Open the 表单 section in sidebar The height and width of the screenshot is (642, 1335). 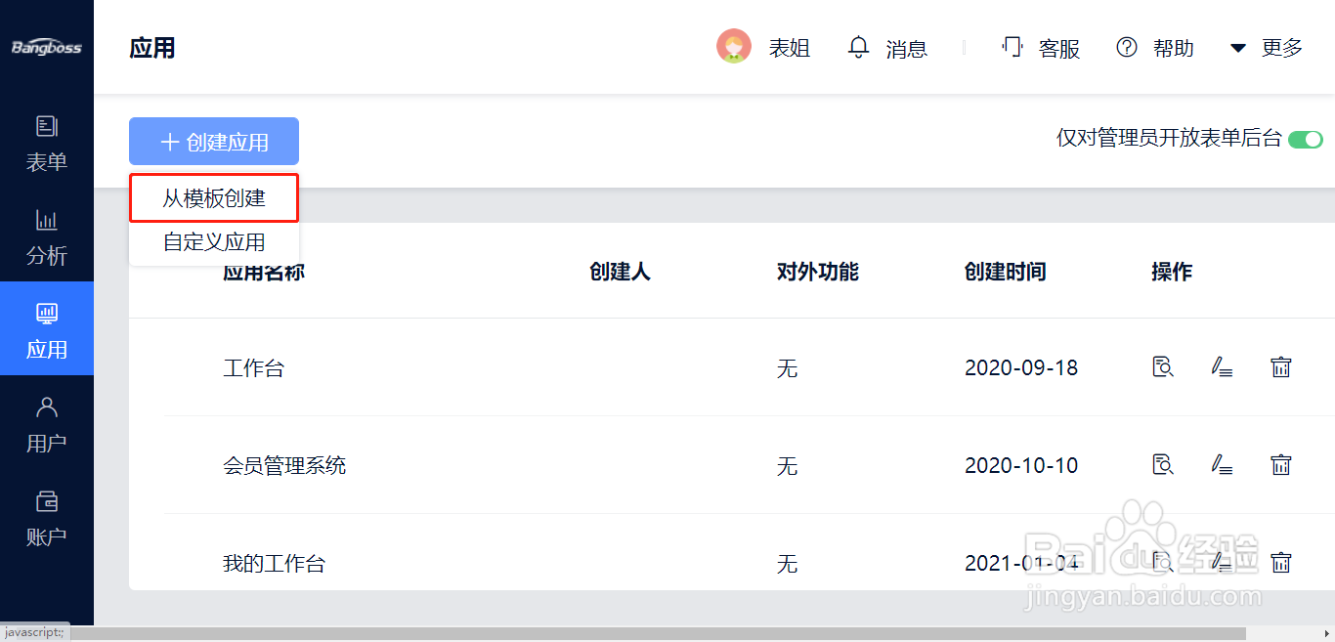(46, 143)
